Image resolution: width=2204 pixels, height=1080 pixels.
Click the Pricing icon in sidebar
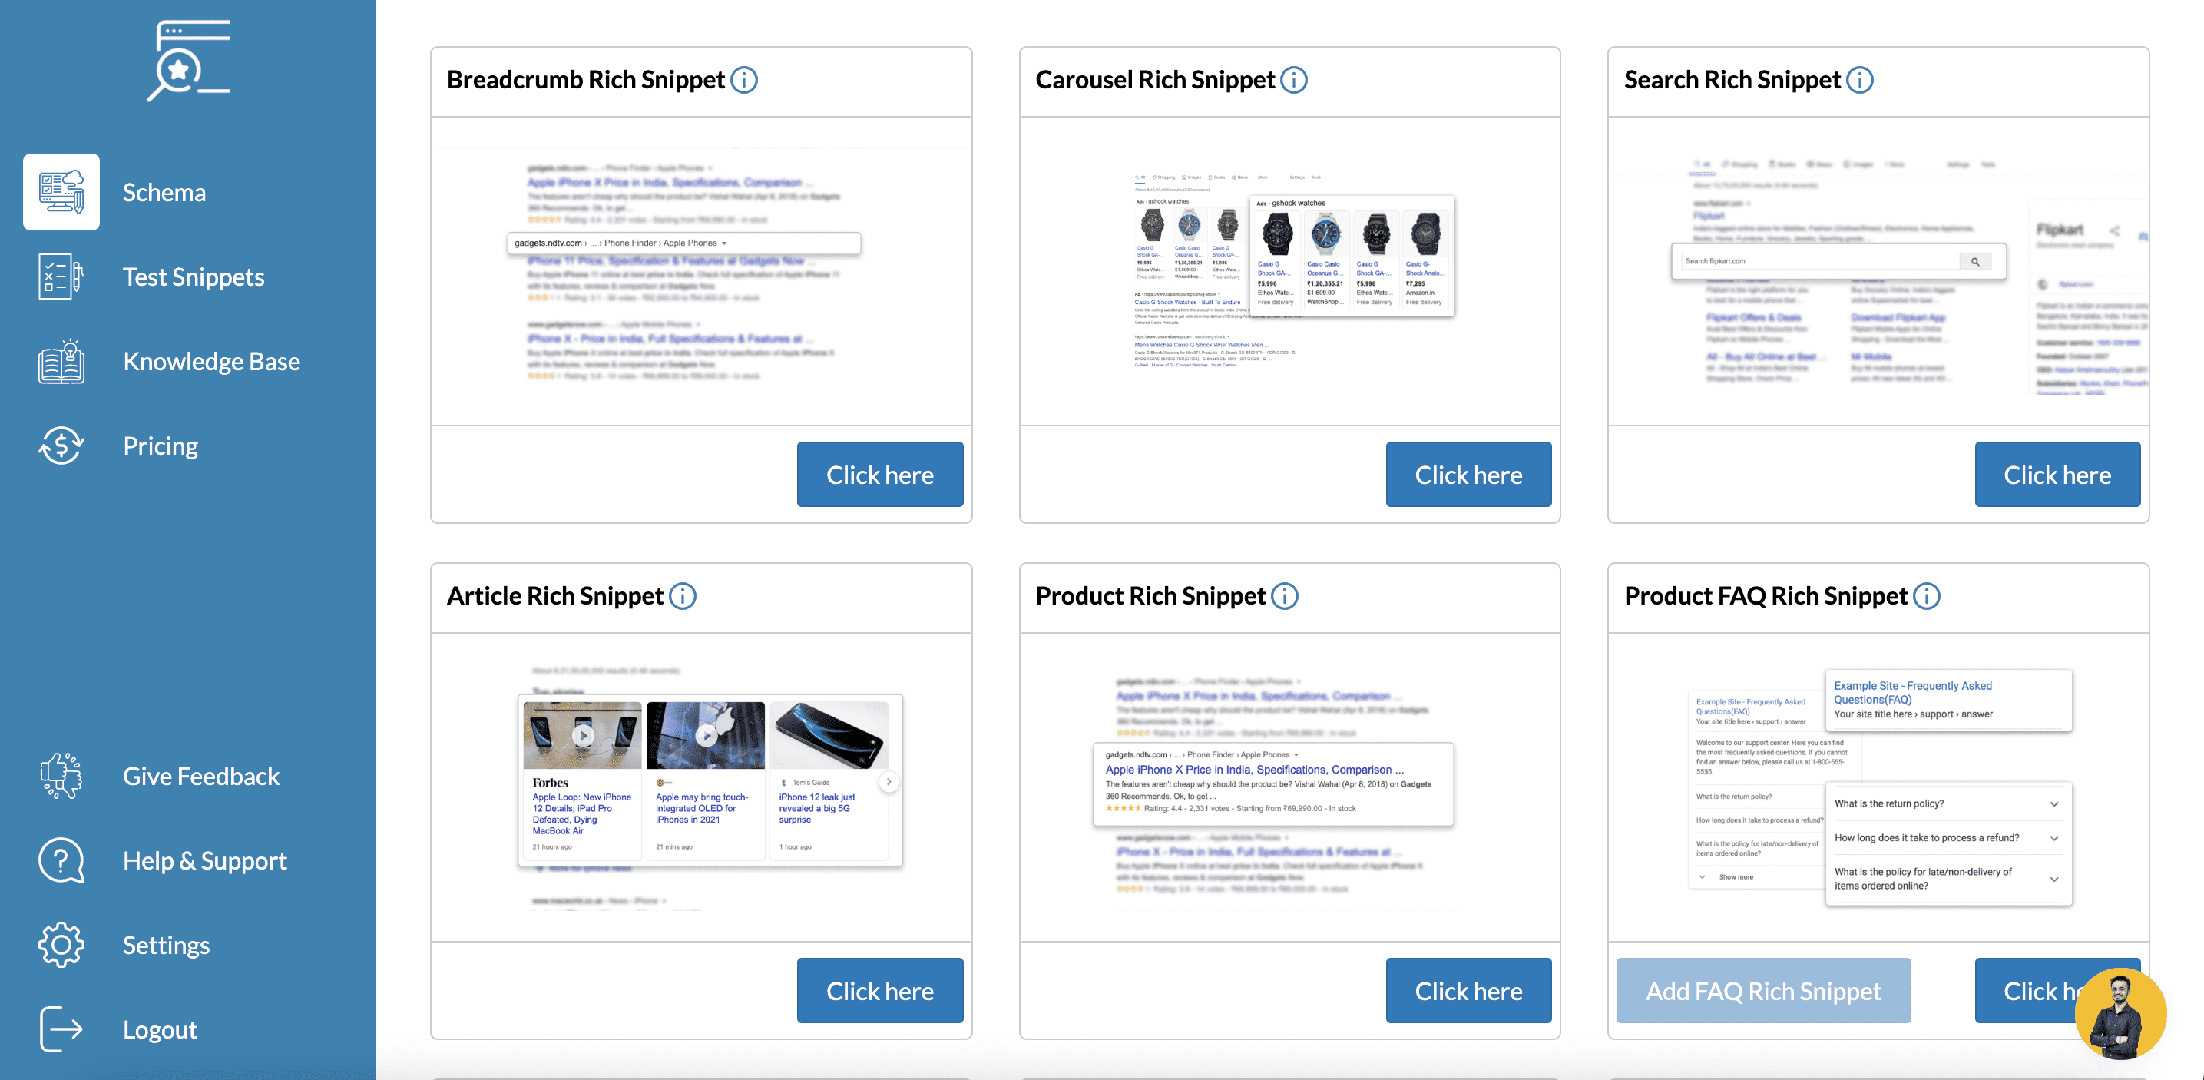(62, 446)
